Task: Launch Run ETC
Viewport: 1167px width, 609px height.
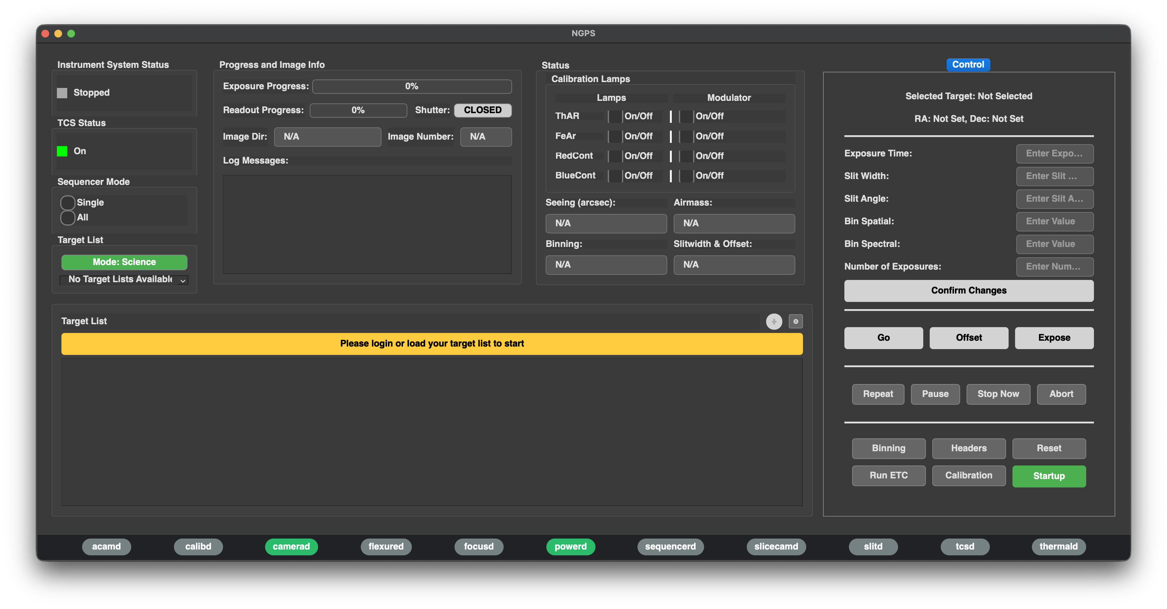Action: (x=888, y=476)
